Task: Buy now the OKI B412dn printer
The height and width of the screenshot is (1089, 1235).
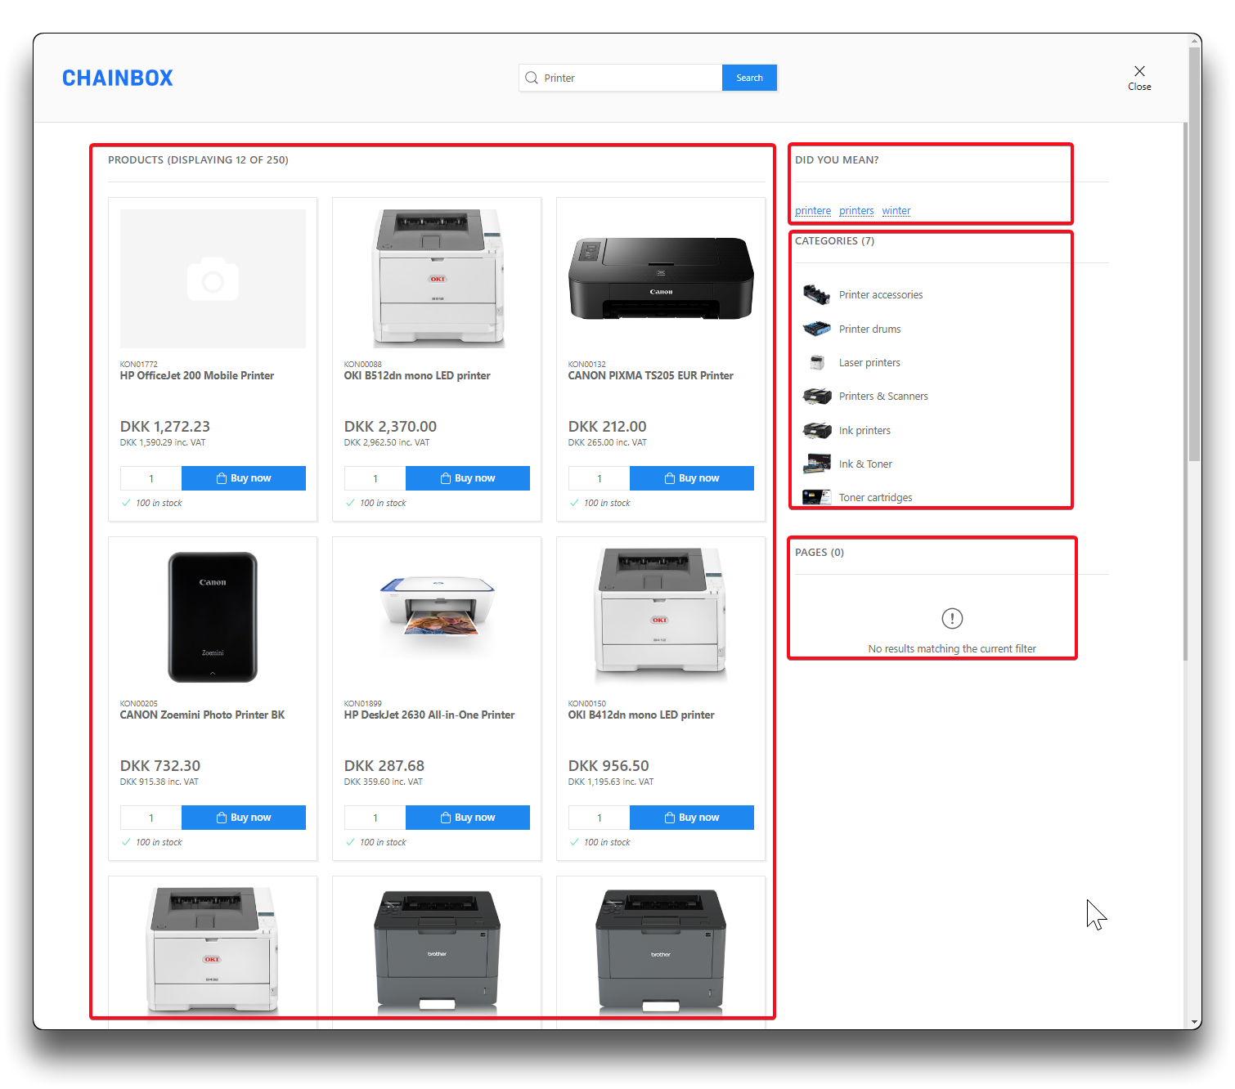Action: point(692,818)
